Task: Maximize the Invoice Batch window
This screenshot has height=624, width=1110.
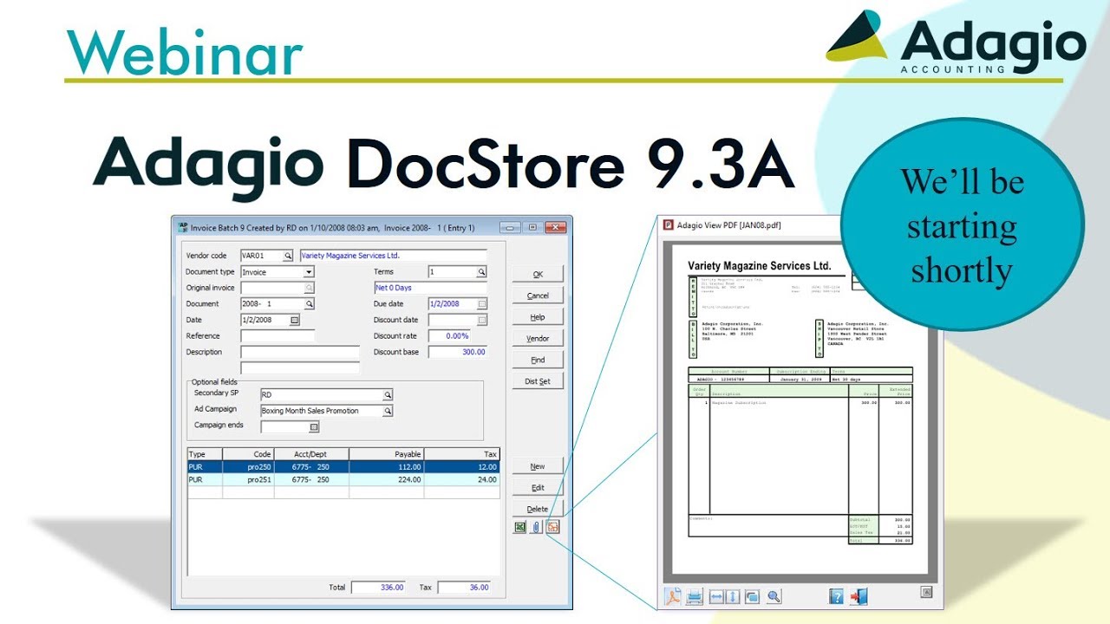Action: (x=532, y=228)
